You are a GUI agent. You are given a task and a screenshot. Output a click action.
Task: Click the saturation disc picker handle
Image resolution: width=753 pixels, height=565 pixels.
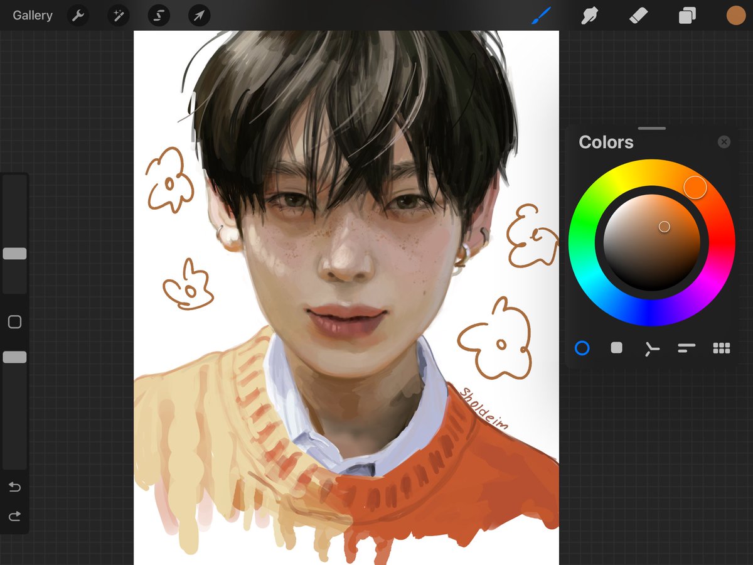(x=665, y=227)
